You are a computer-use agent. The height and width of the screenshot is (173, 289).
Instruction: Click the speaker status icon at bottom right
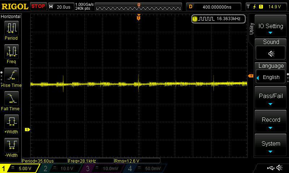[x=279, y=168]
